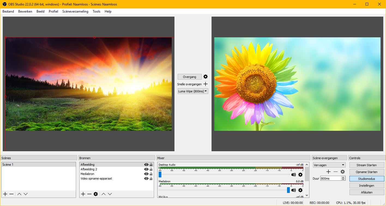386x206 pixels.
Task: Add a new scene in Scènes panel
Action: click(5, 194)
